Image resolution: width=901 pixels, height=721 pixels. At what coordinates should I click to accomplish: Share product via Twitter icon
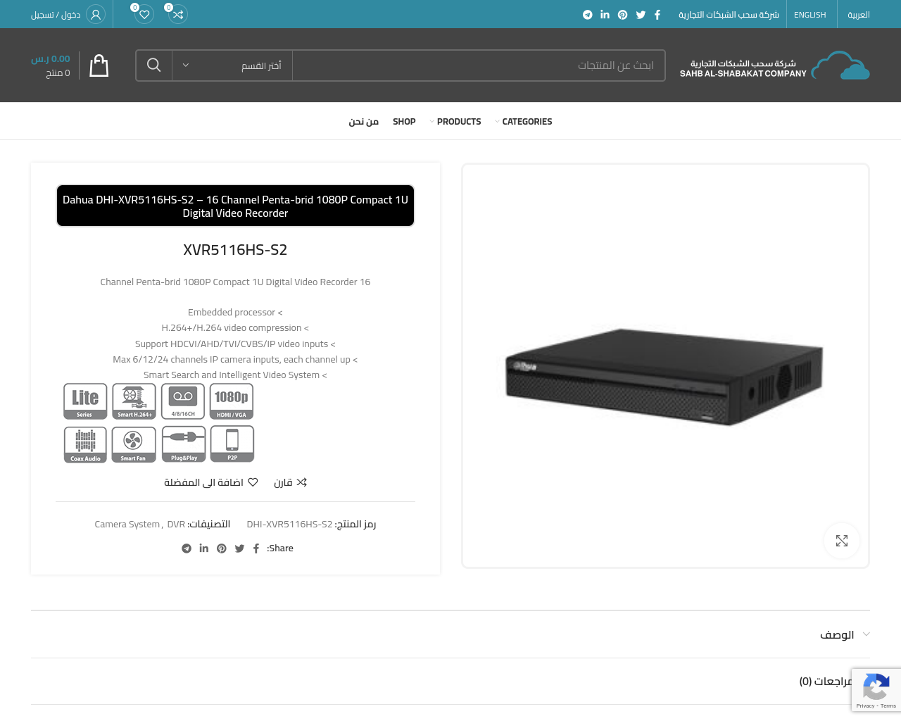tap(239, 548)
